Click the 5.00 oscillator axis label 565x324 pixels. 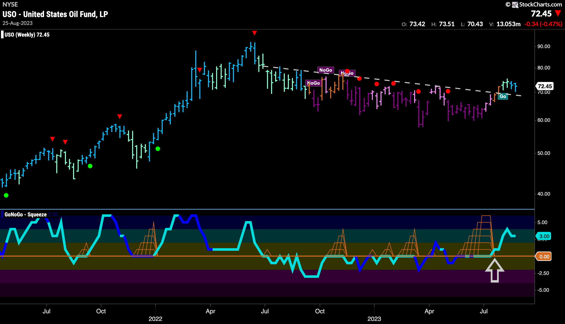[542, 222]
